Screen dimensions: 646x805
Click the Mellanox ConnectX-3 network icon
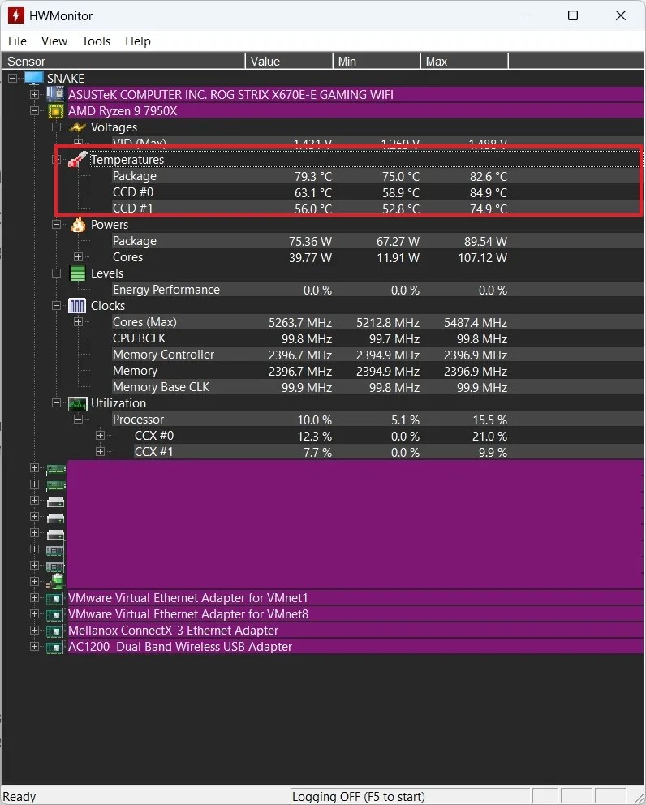pos(55,631)
